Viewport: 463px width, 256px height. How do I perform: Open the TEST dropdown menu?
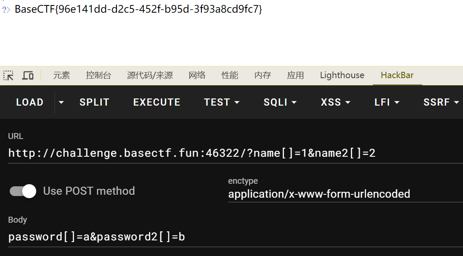[222, 102]
